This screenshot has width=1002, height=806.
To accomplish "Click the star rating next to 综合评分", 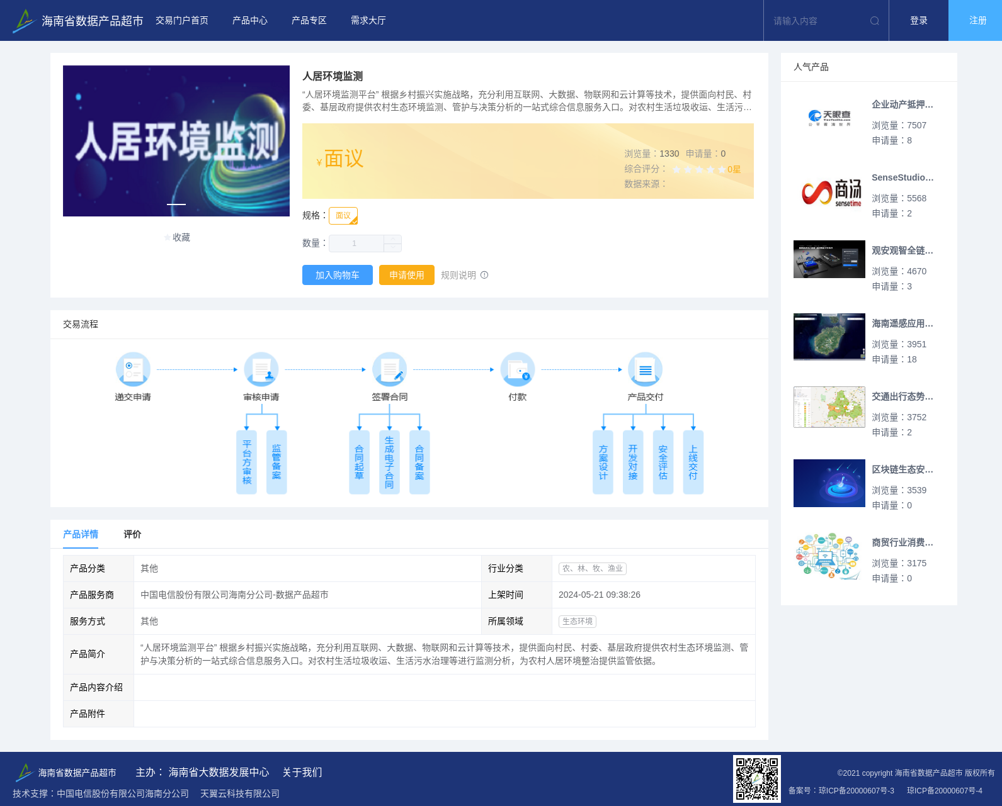I will pos(699,169).
